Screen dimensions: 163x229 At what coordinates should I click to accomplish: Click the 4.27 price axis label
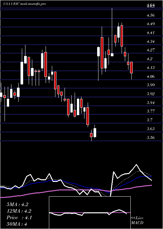[151, 50]
